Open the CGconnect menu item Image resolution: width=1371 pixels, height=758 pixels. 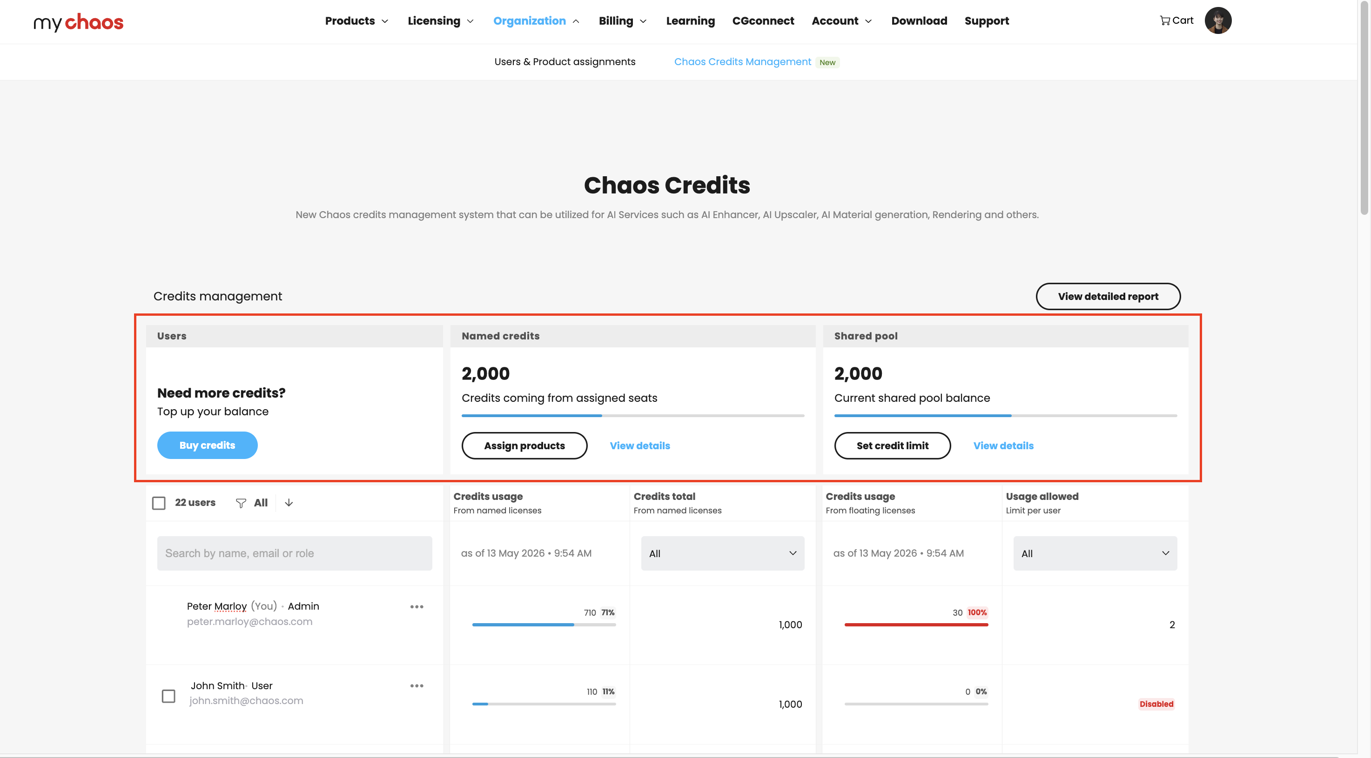point(763,21)
